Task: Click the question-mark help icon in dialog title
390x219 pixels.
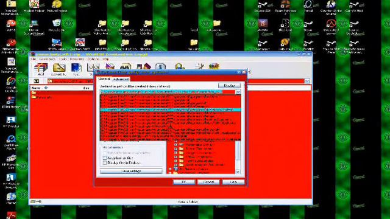Action: (239, 72)
